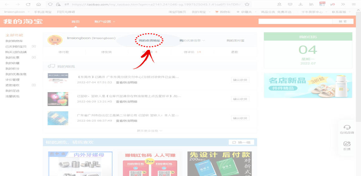Click the 名店新品 advertisement banner
Image resolution: width=361 pixels, height=176 pixels.
(308, 85)
